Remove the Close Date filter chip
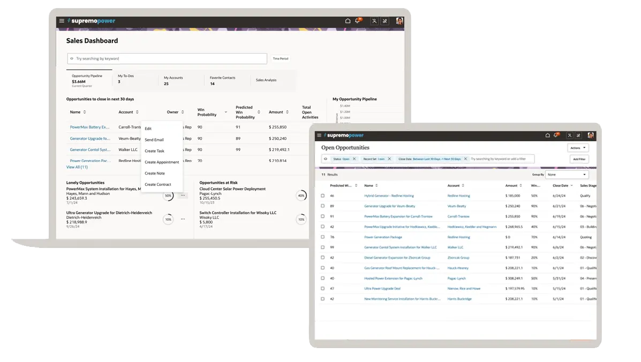 coord(465,159)
